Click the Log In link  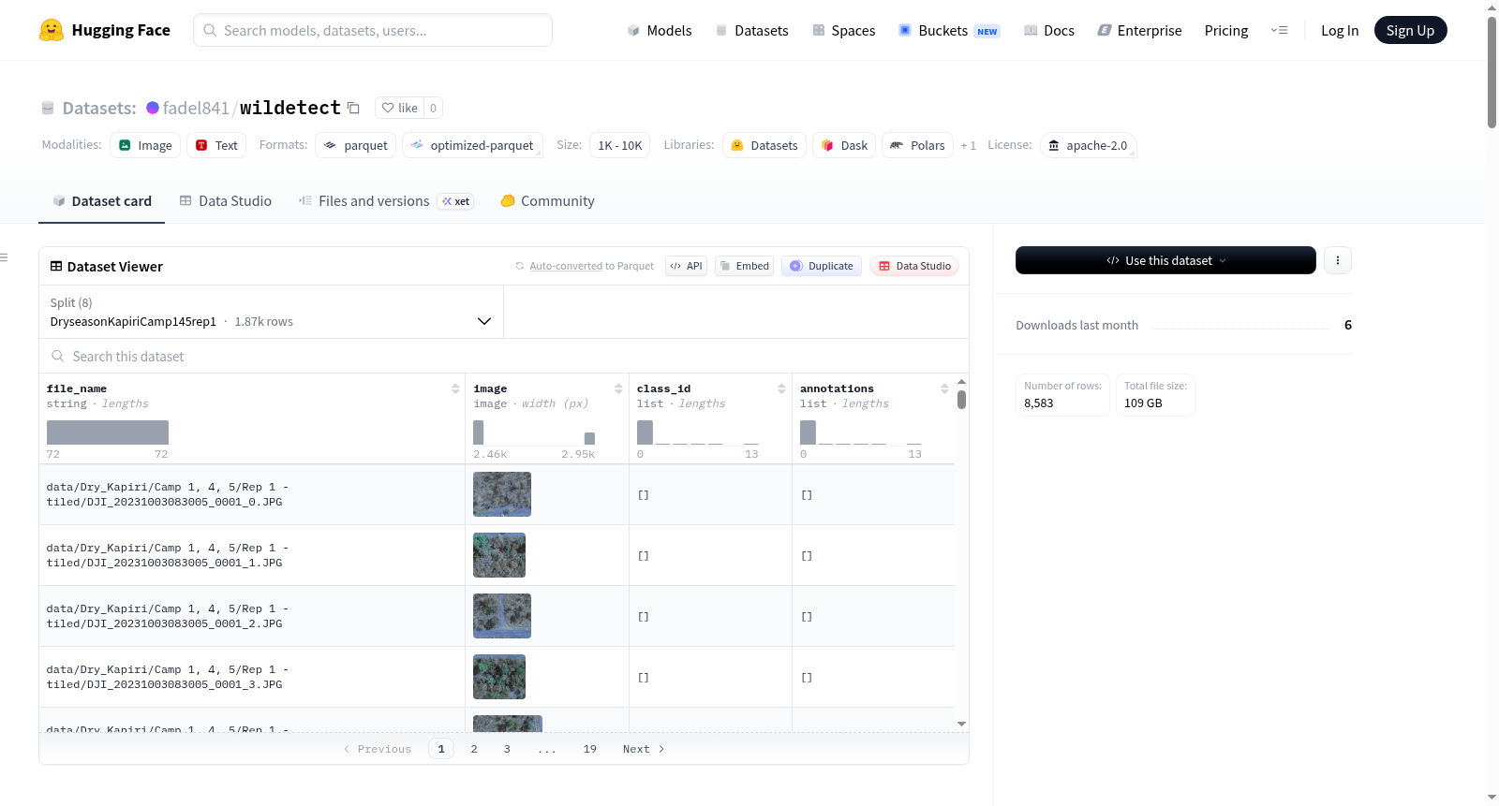click(1340, 30)
